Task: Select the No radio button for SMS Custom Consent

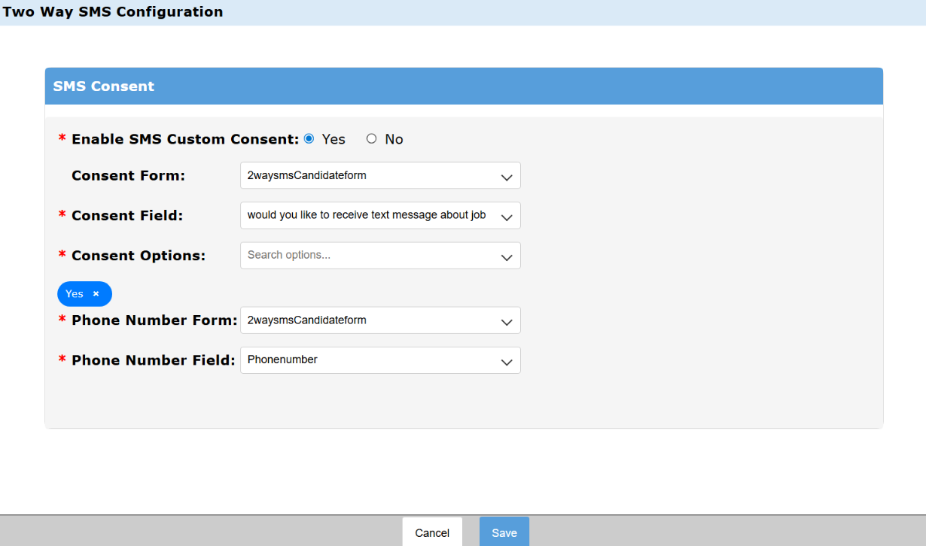Action: 371,139
